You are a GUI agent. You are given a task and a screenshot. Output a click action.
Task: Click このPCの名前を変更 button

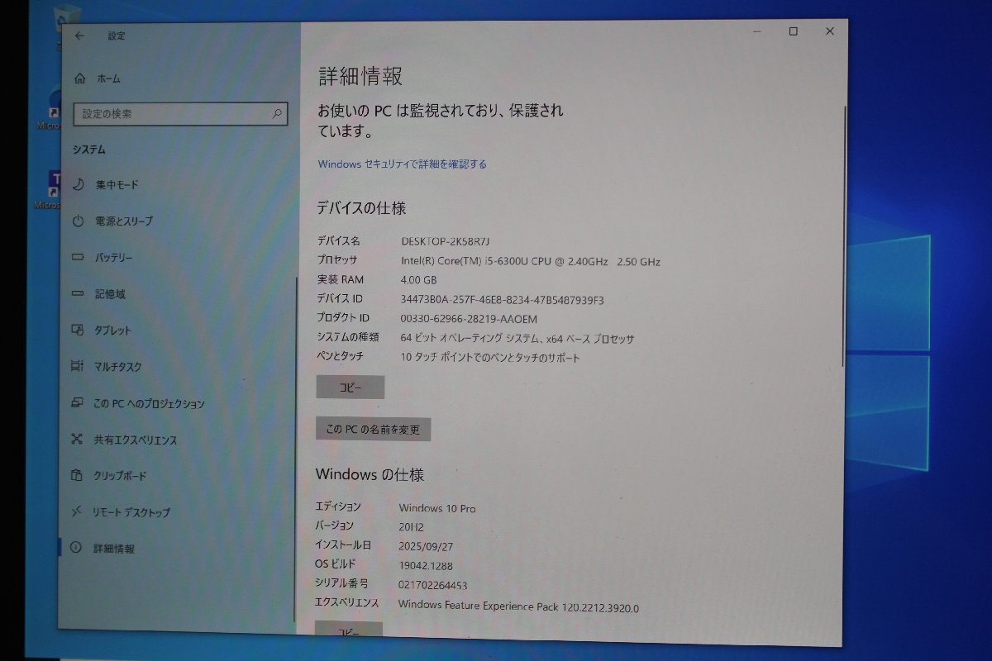tap(373, 429)
